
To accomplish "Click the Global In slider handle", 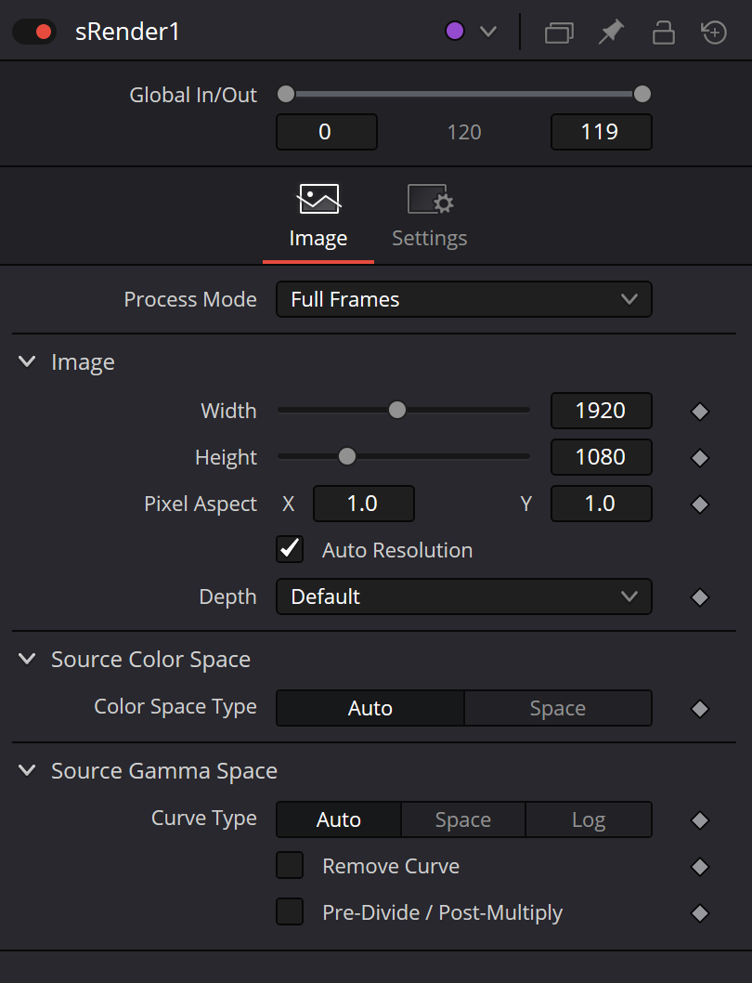I will click(x=286, y=94).
